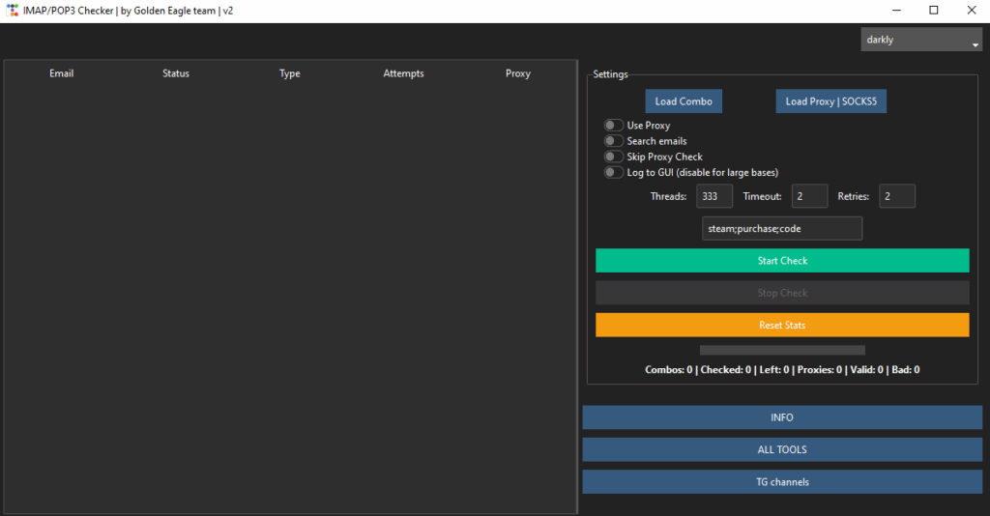Close the IMAP/POP3 Checker window

pyautogui.click(x=971, y=11)
